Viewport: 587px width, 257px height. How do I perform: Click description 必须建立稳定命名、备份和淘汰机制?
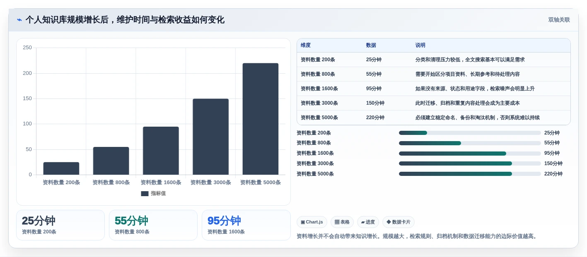click(456, 118)
